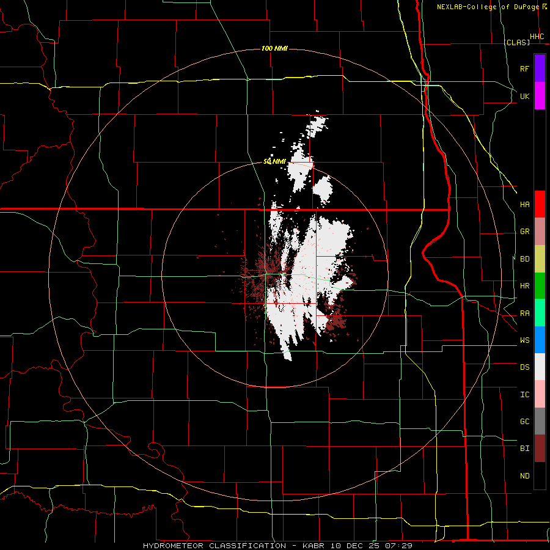This screenshot has height=550, width=550.
Task: Click the HA legend label
Action: [524, 204]
